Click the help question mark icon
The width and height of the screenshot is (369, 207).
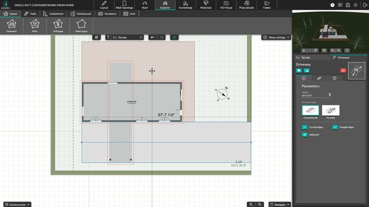[x=332, y=5]
